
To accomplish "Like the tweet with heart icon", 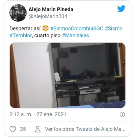I will 13,129.
